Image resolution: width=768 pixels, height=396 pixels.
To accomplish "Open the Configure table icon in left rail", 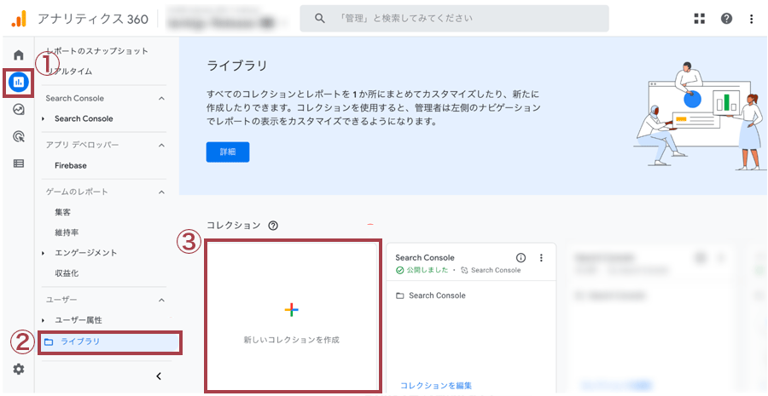I will (18, 163).
